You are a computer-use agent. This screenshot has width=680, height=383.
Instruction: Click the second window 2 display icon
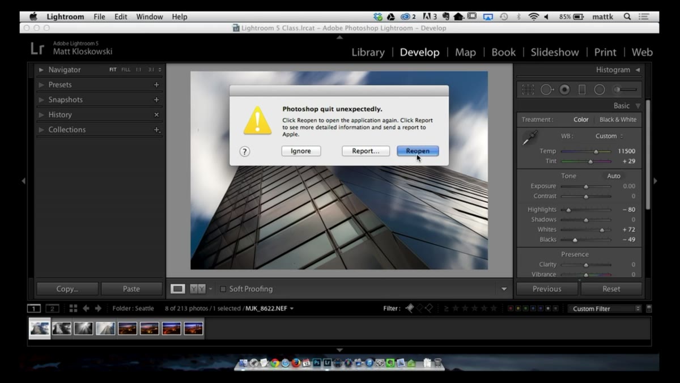52,308
